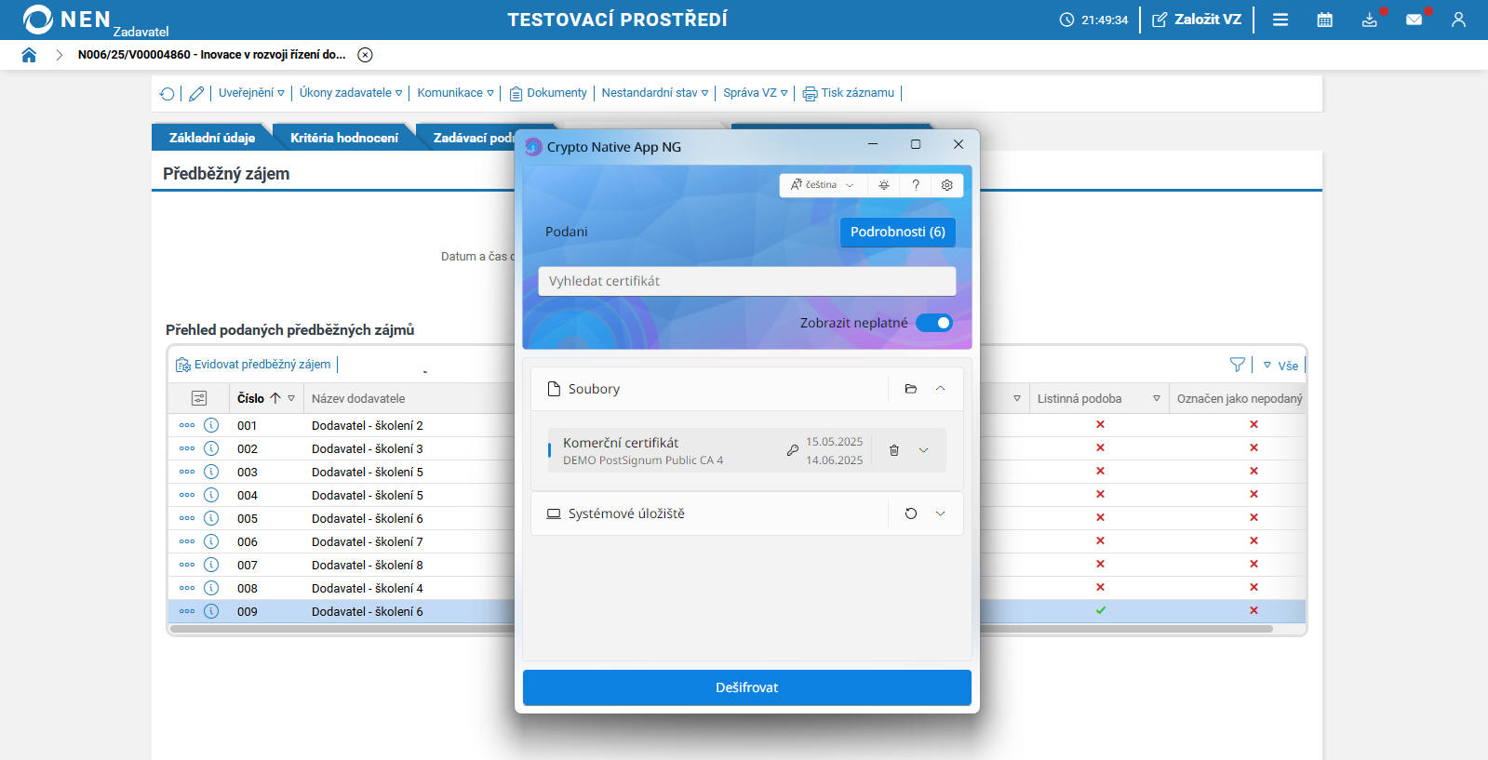The width and height of the screenshot is (1488, 760).
Task: Open filter arrow of Číslo column
Action: (x=291, y=398)
